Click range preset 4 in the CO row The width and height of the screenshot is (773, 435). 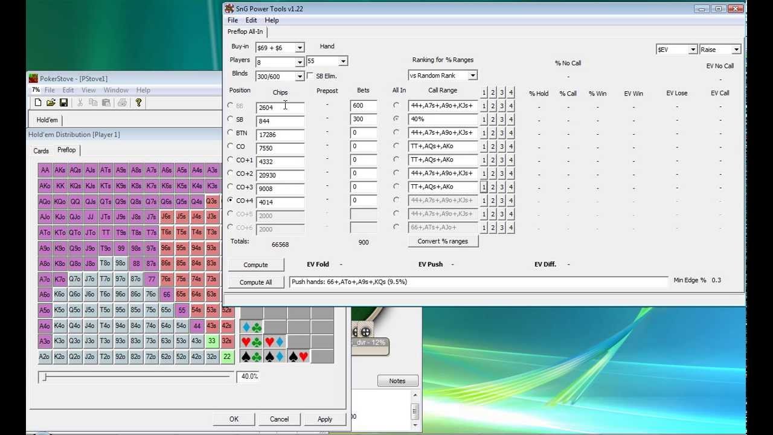click(x=511, y=146)
